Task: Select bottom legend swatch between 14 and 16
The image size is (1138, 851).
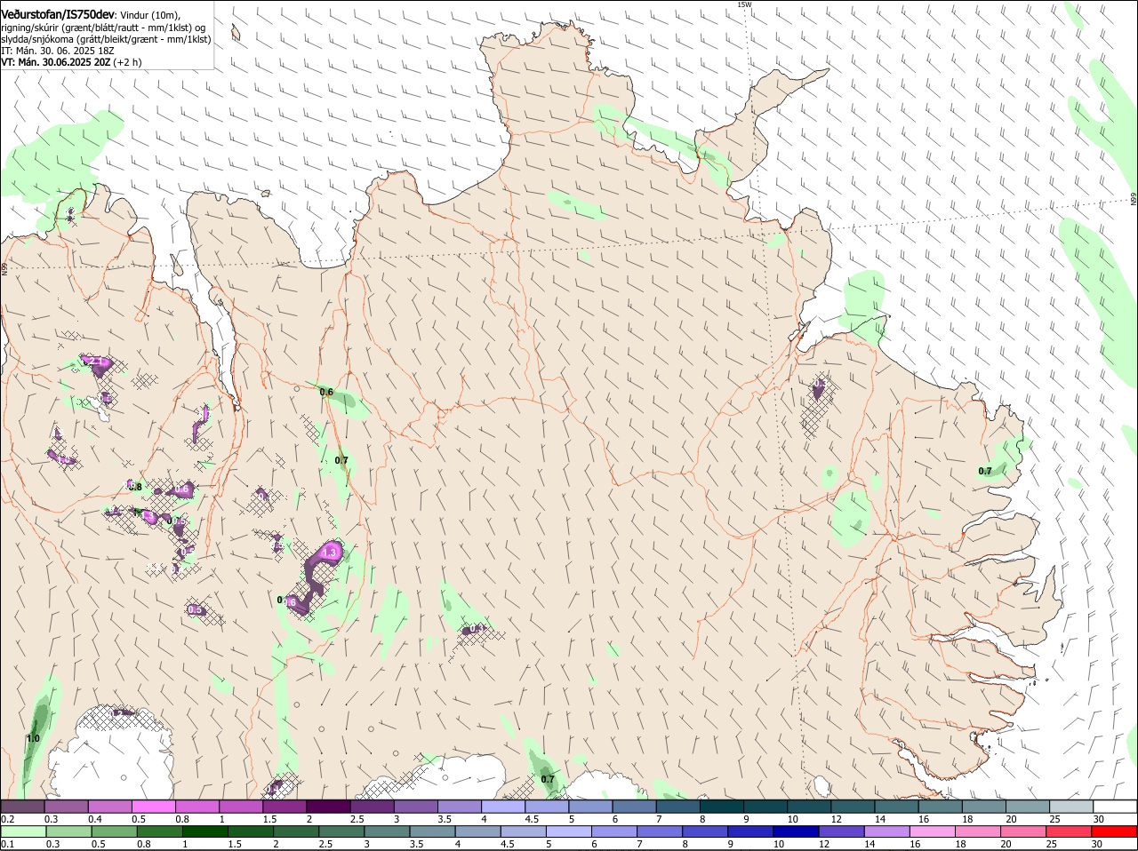Action: 886,831
